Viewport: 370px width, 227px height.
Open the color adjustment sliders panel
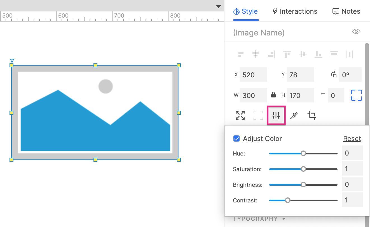pyautogui.click(x=276, y=115)
